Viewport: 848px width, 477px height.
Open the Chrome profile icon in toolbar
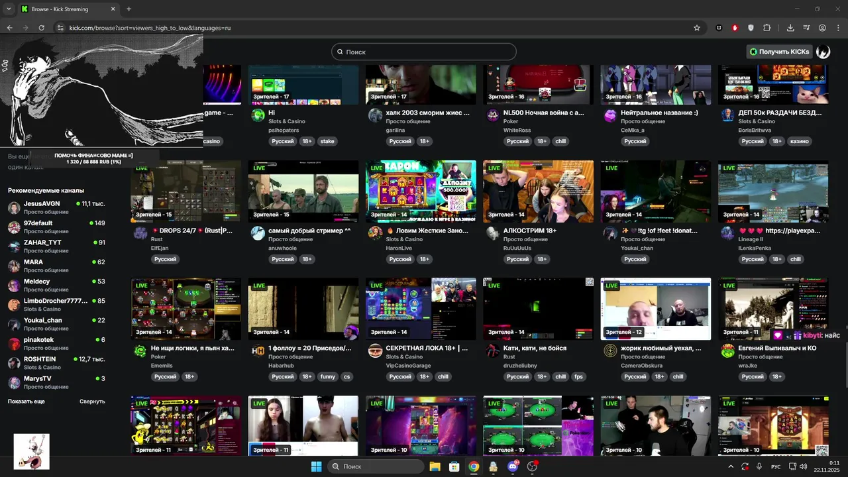click(822, 28)
